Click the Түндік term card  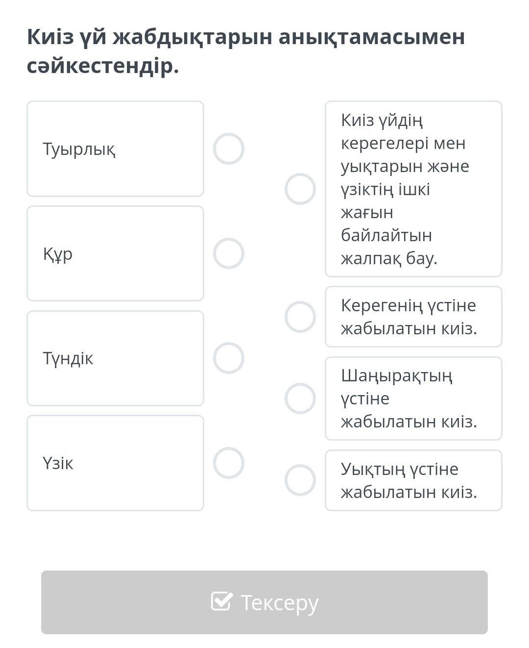(115, 358)
